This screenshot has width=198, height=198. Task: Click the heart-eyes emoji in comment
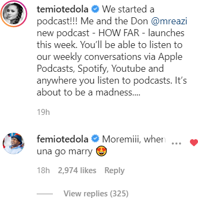coord(101,151)
